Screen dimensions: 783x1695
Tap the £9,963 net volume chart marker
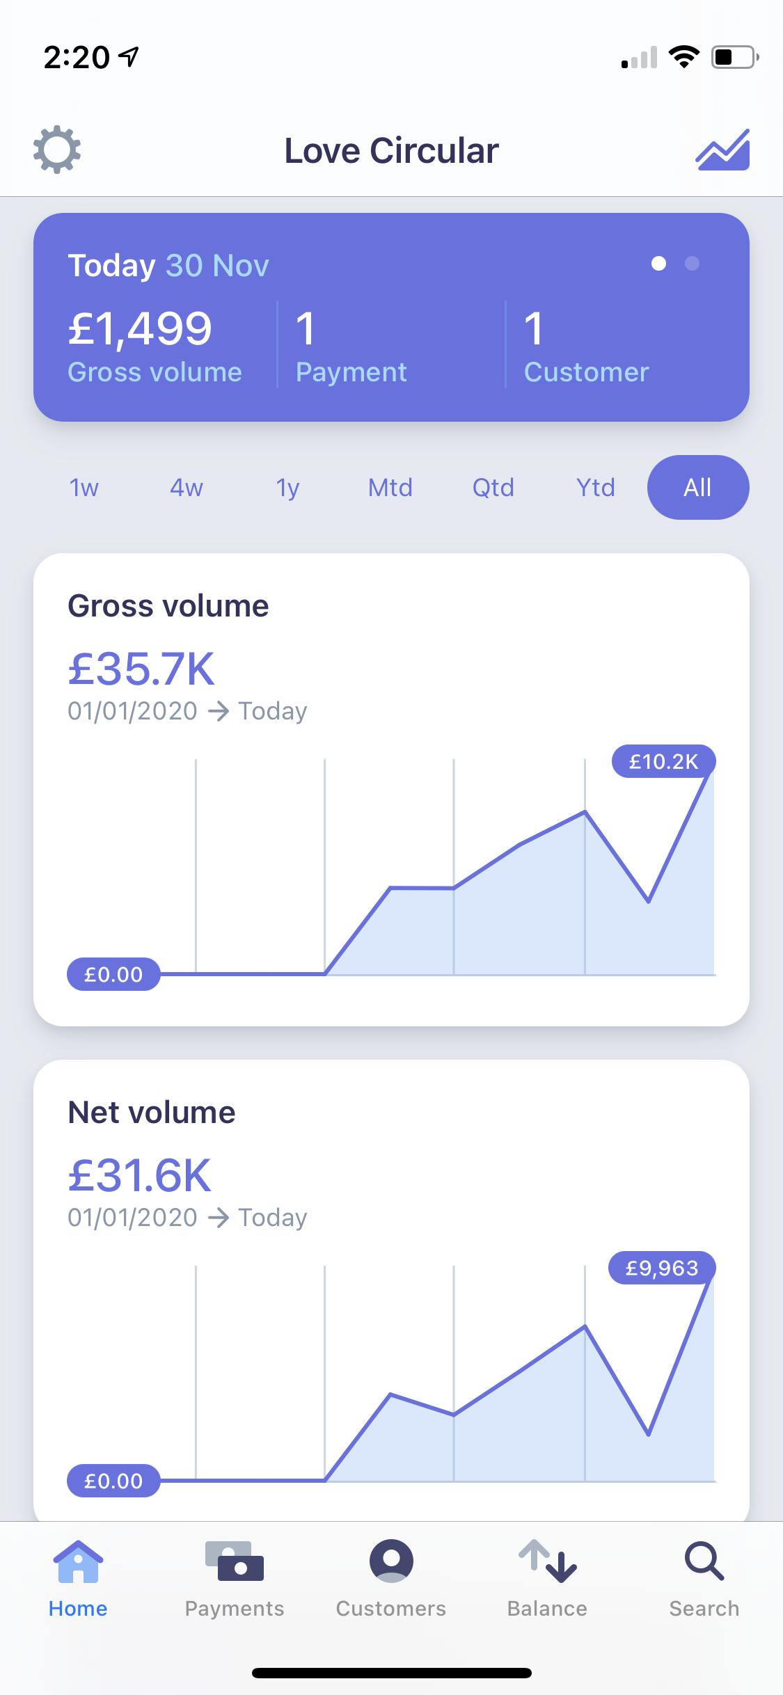point(662,1268)
